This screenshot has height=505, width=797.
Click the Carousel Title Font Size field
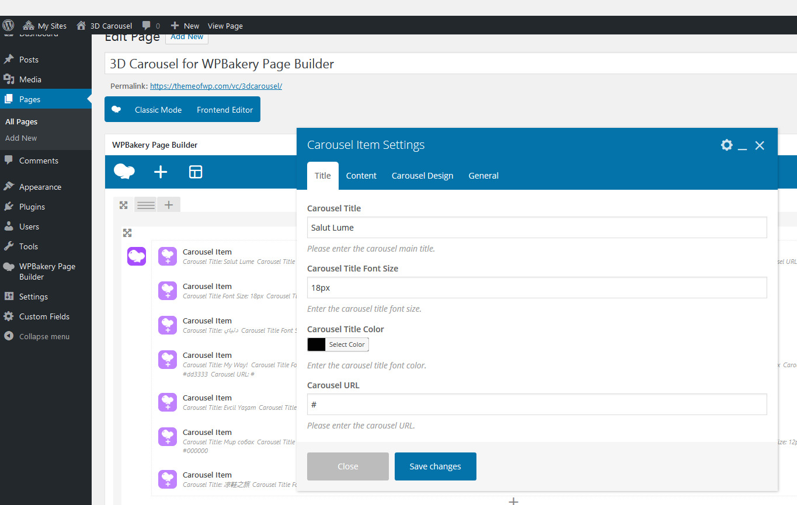[x=537, y=288]
